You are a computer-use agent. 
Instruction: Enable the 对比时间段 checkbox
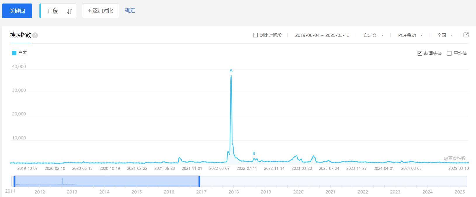pos(255,35)
